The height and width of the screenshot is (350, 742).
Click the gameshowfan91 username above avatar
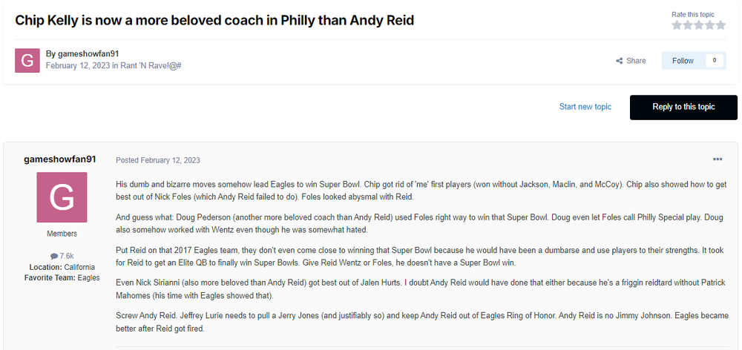pos(60,159)
